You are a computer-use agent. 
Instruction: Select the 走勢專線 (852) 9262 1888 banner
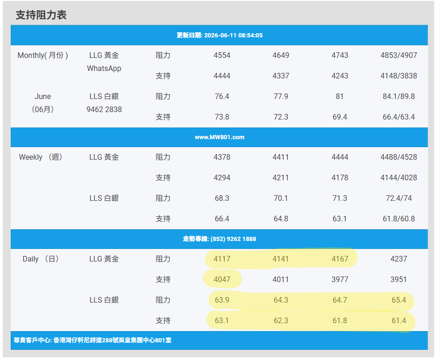coord(219,239)
